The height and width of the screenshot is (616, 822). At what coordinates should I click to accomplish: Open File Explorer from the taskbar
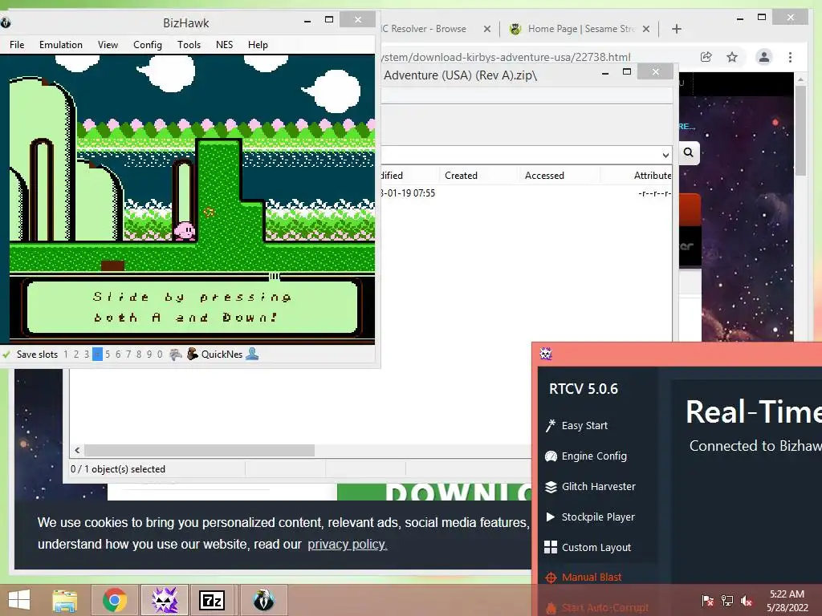pyautogui.click(x=64, y=600)
